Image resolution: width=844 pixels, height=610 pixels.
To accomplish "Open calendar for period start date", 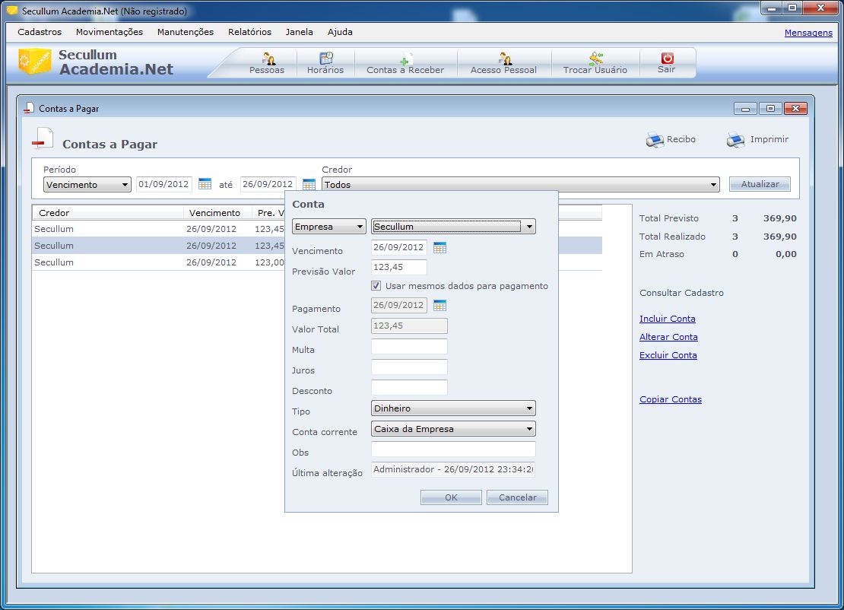I will [x=205, y=184].
